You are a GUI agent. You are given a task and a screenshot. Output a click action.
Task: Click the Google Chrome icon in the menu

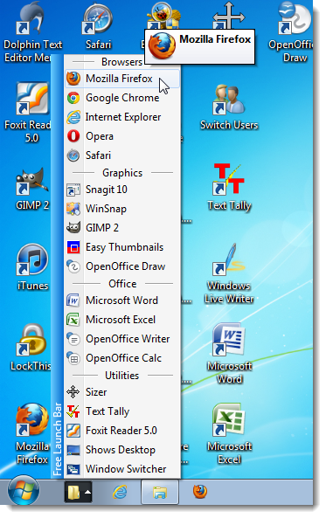coord(73,98)
